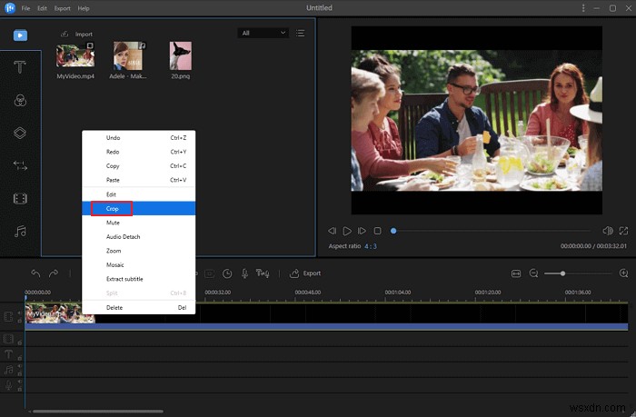
Task: Choose Crop from the context menu
Action: point(112,209)
